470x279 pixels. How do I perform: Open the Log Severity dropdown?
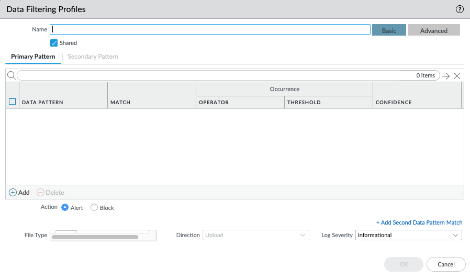(x=408, y=236)
